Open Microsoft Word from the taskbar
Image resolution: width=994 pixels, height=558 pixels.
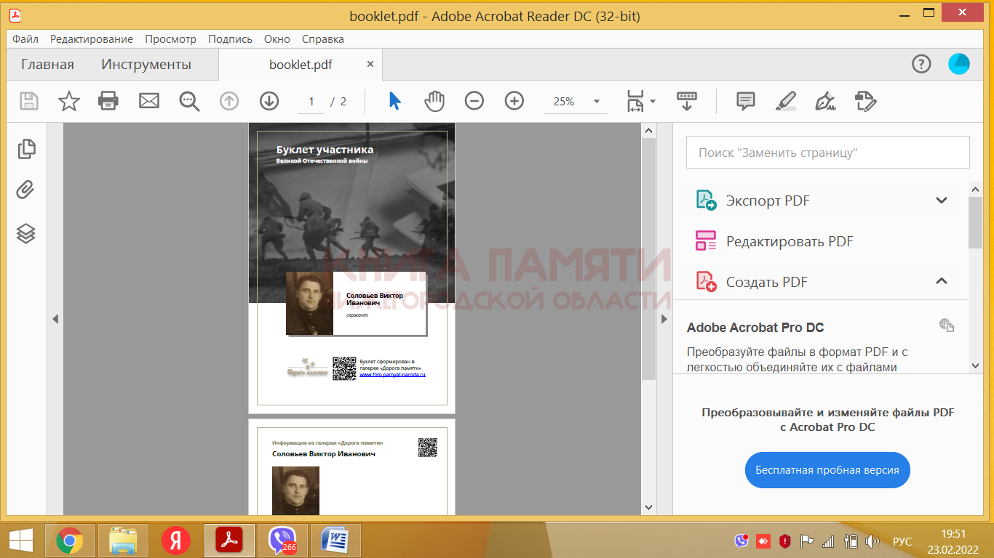click(x=335, y=541)
